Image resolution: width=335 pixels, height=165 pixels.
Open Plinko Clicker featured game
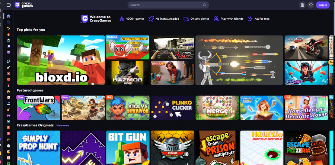tap(172, 108)
